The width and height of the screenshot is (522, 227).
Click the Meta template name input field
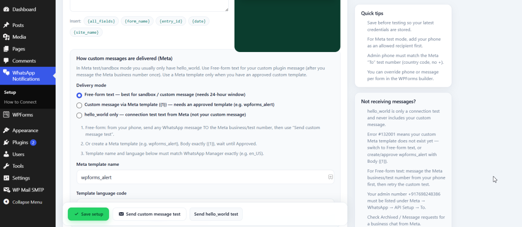coord(205,177)
